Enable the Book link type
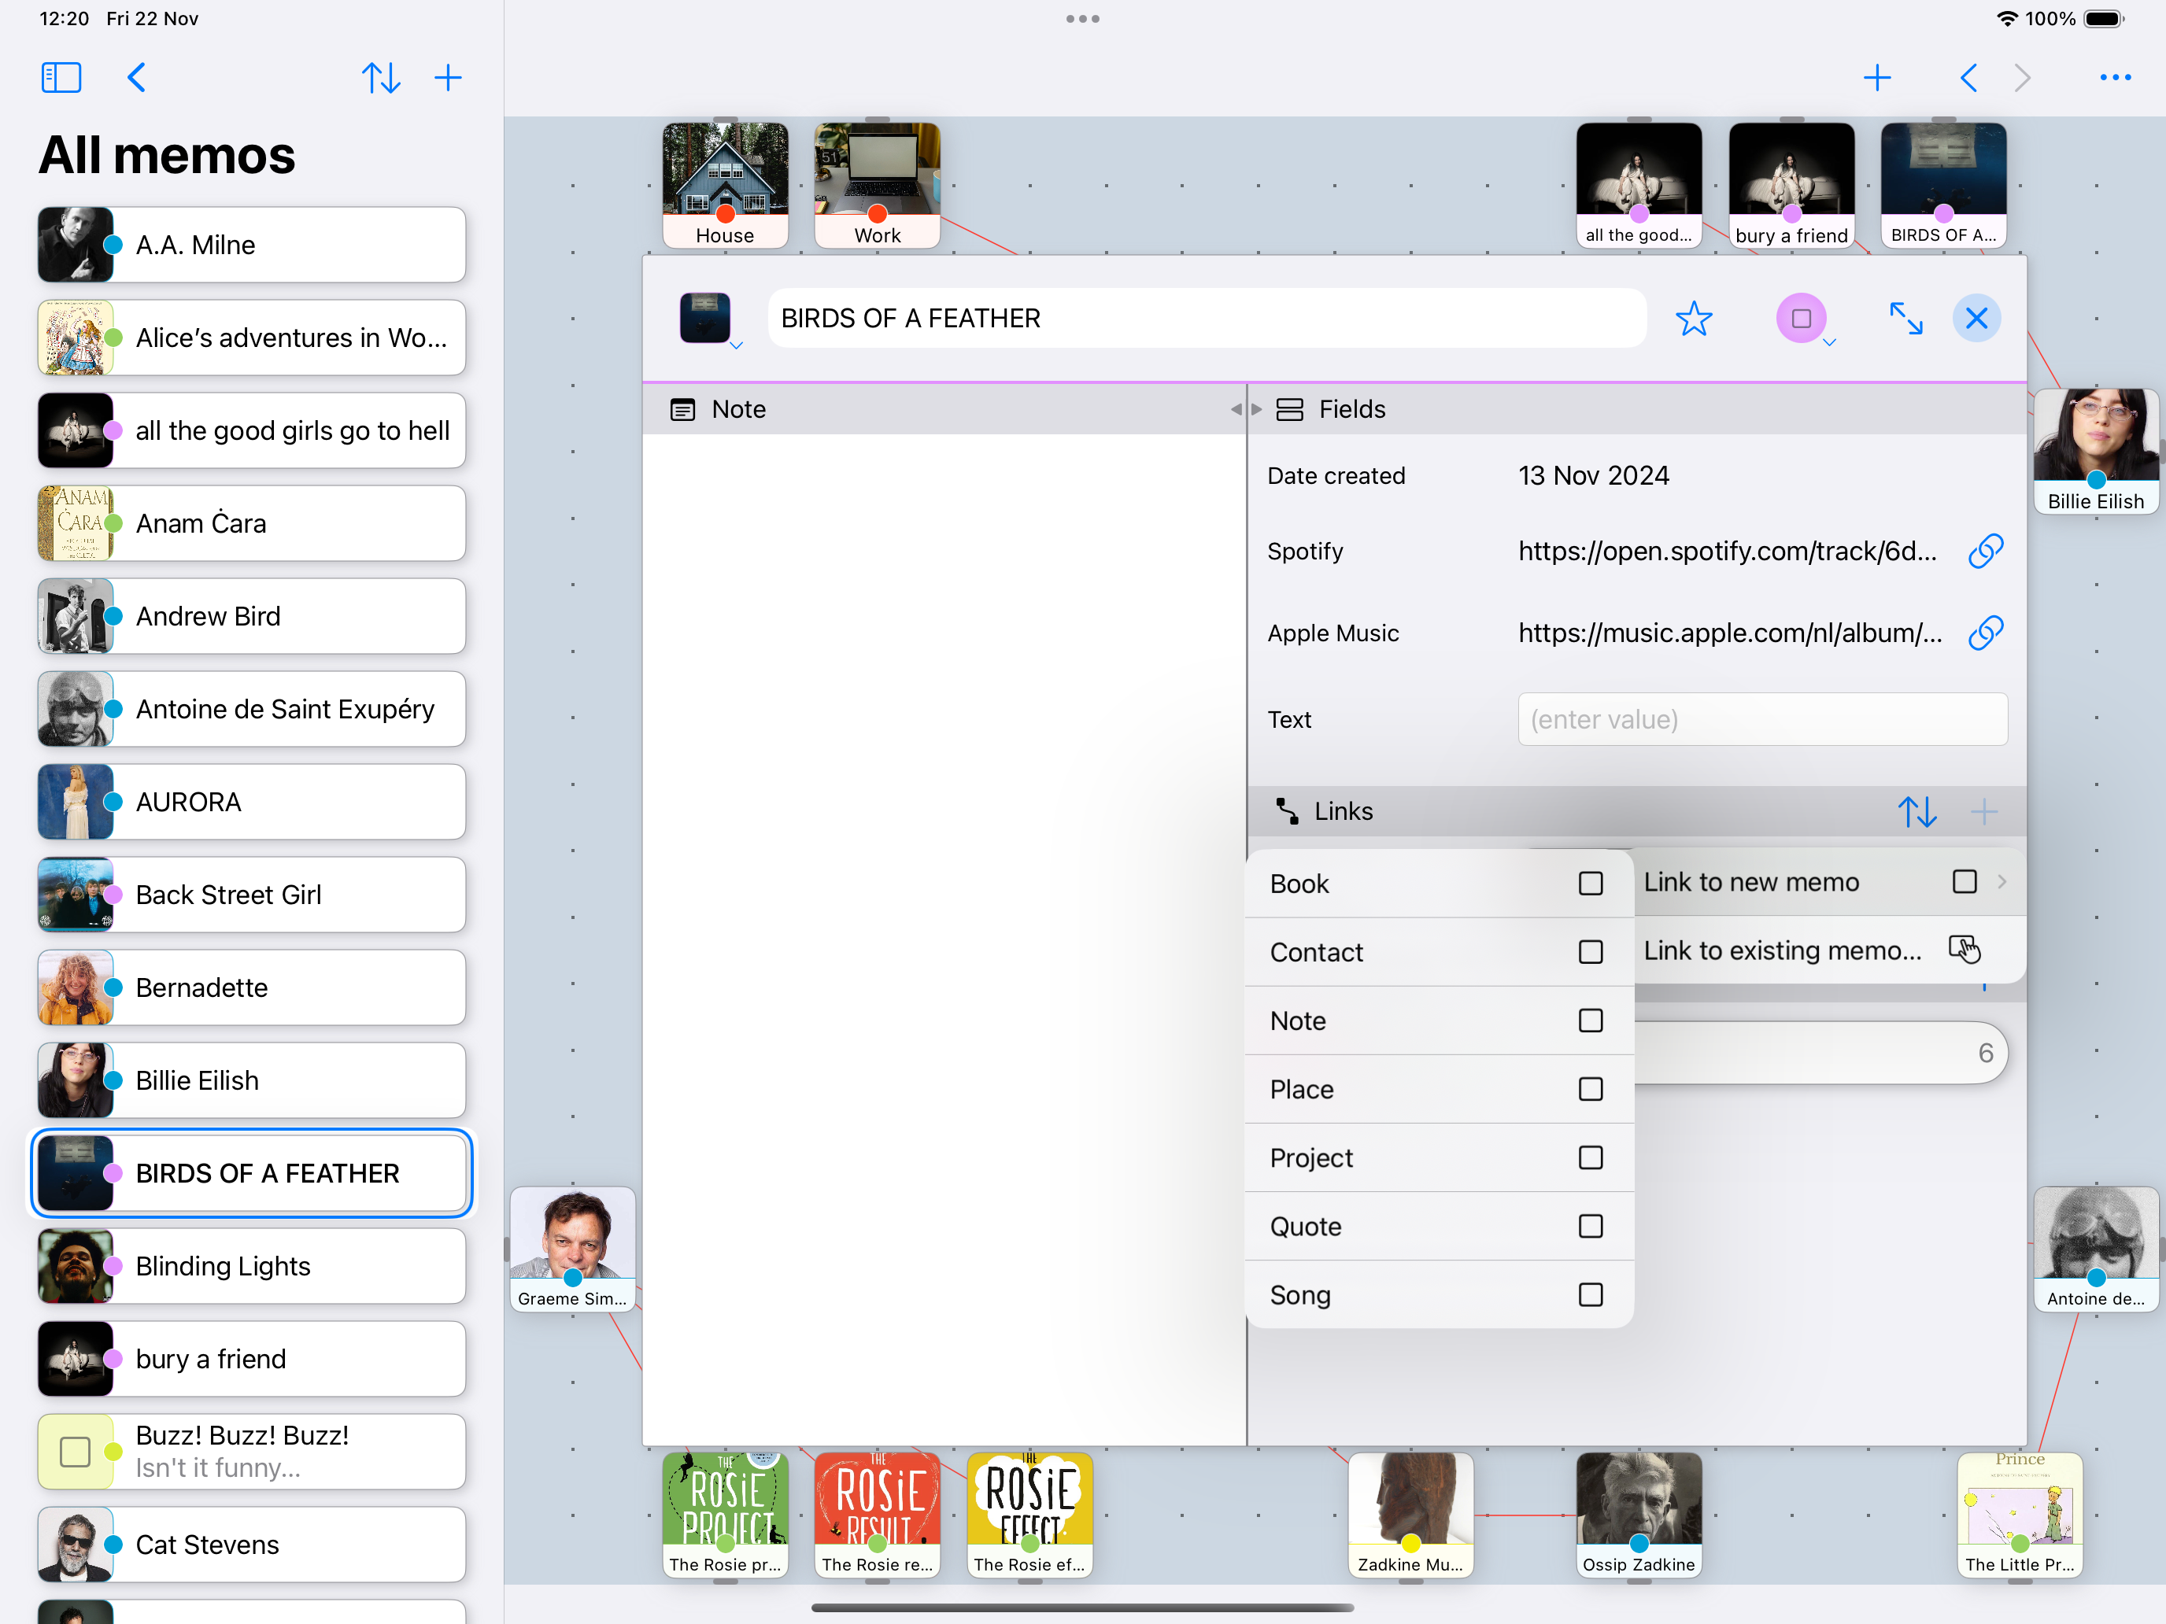Image resolution: width=2166 pixels, height=1624 pixels. click(1591, 883)
